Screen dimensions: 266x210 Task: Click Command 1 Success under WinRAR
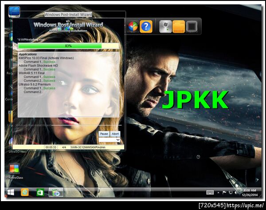coord(39,77)
